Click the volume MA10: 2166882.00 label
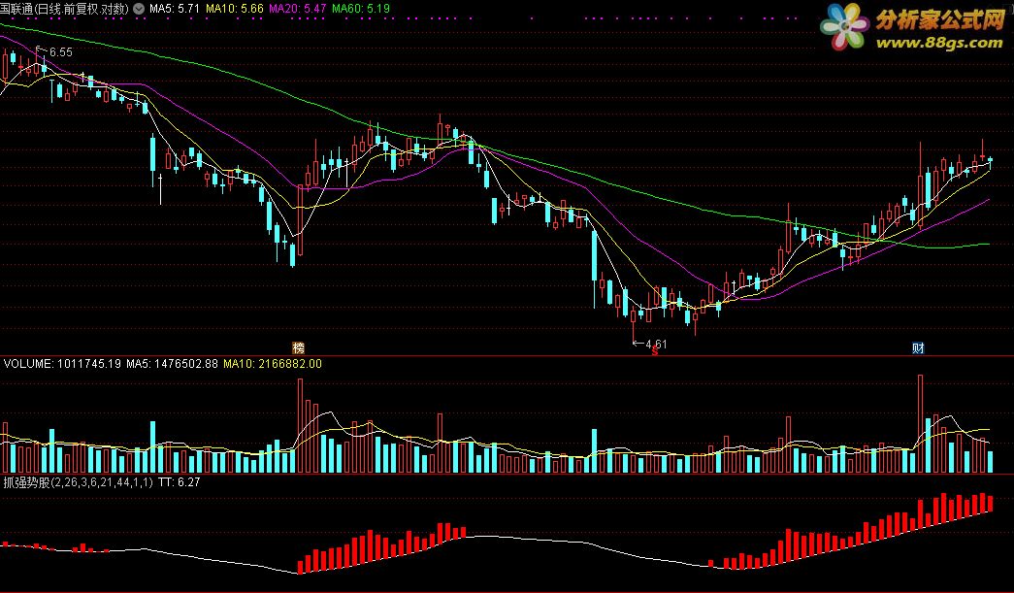 [273, 364]
